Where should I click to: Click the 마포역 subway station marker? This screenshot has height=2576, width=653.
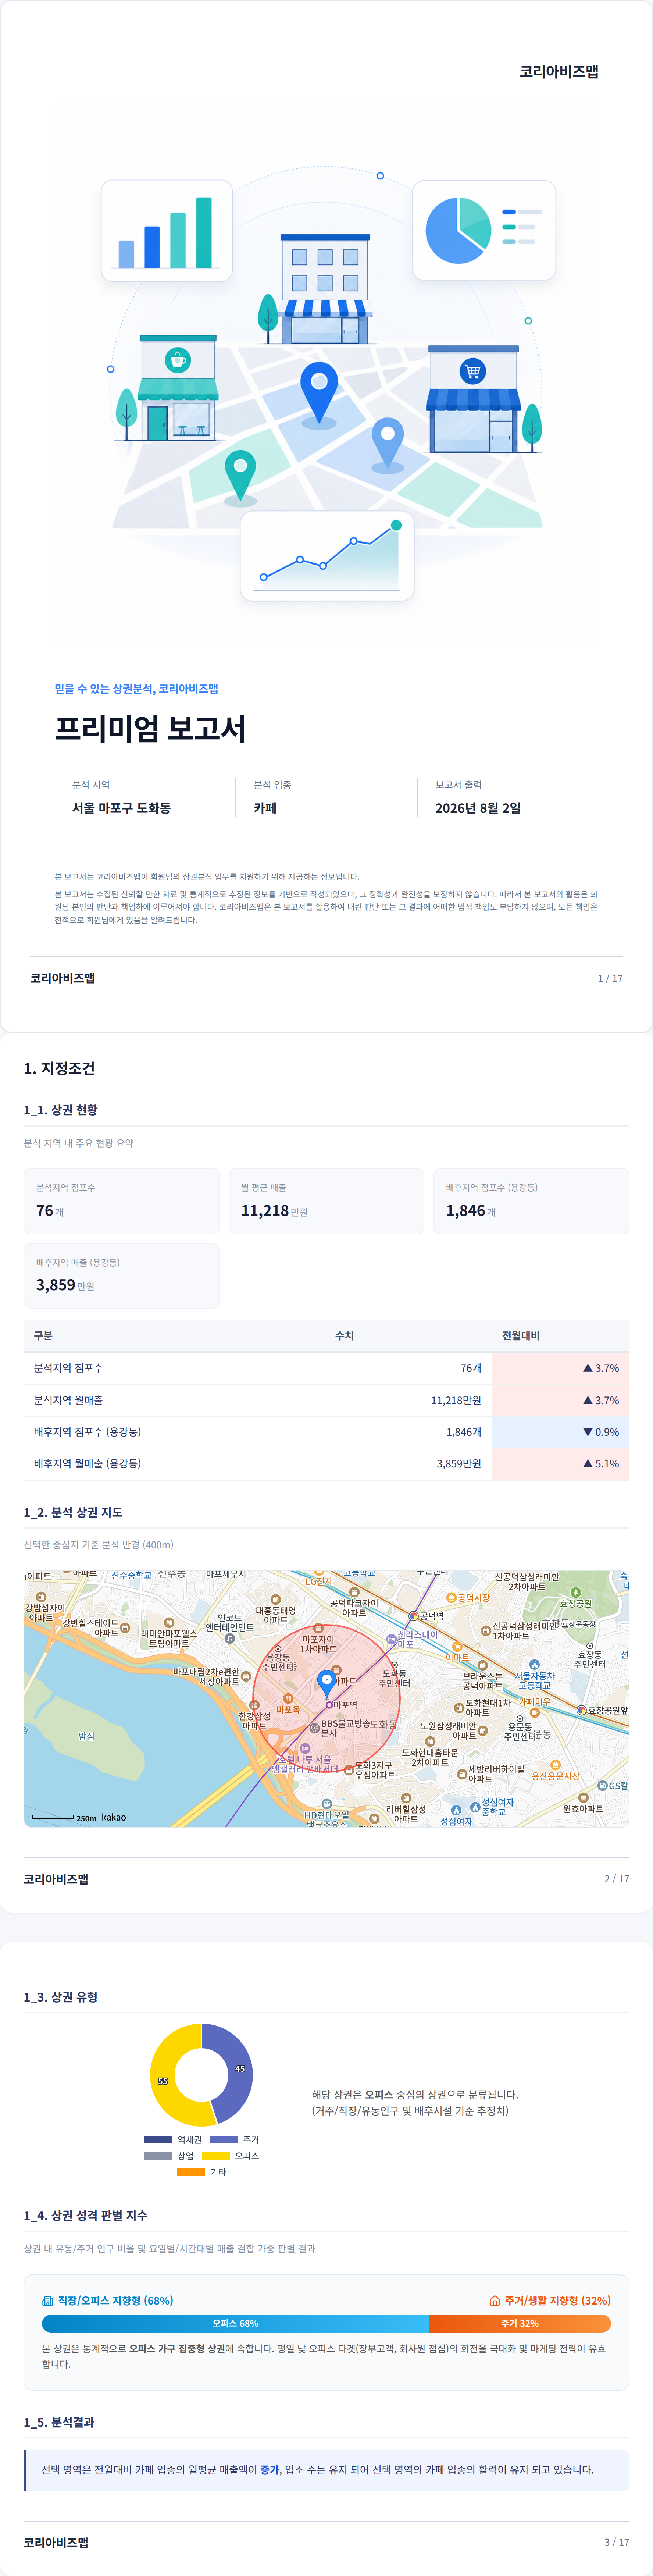click(329, 1705)
